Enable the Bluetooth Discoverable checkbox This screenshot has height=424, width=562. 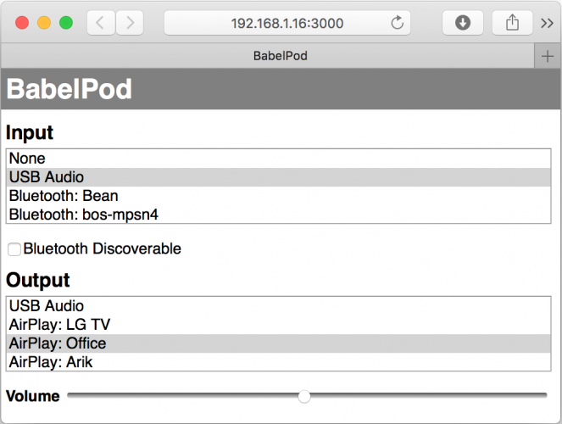[14, 249]
